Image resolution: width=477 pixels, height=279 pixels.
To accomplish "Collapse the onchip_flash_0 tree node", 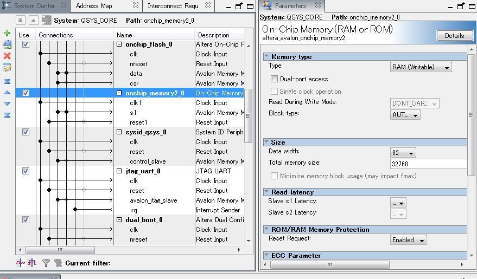I will (x=119, y=44).
